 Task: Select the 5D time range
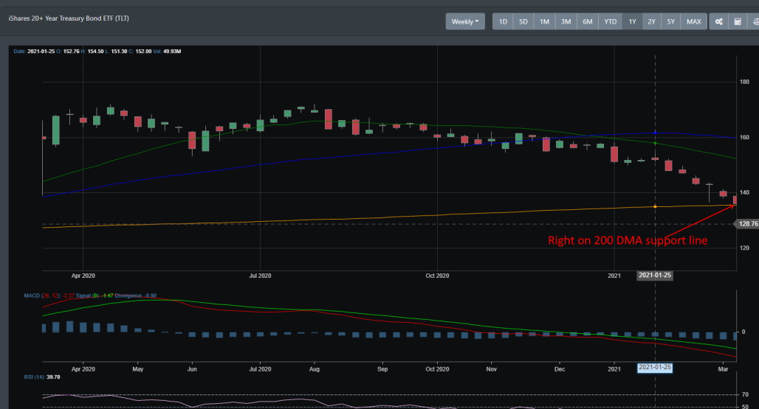click(523, 21)
